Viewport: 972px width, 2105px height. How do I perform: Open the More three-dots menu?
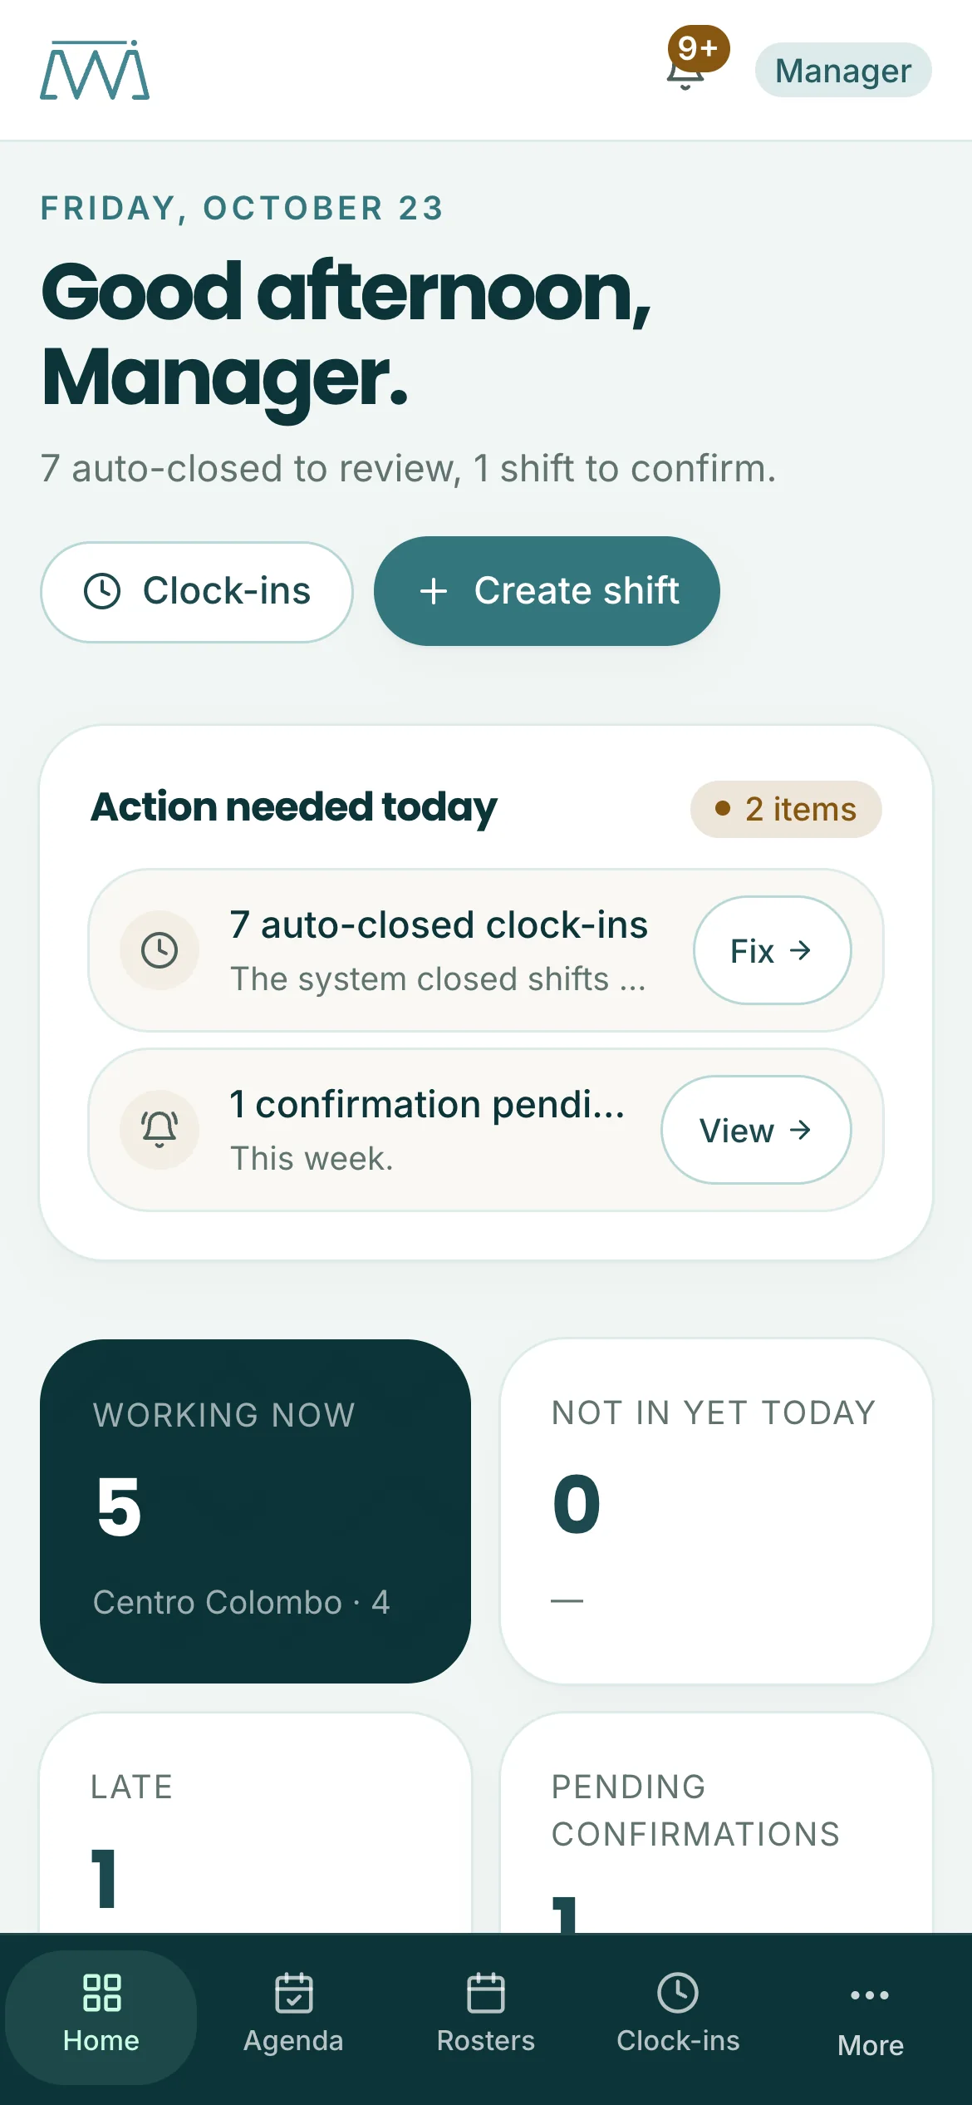point(870,1995)
